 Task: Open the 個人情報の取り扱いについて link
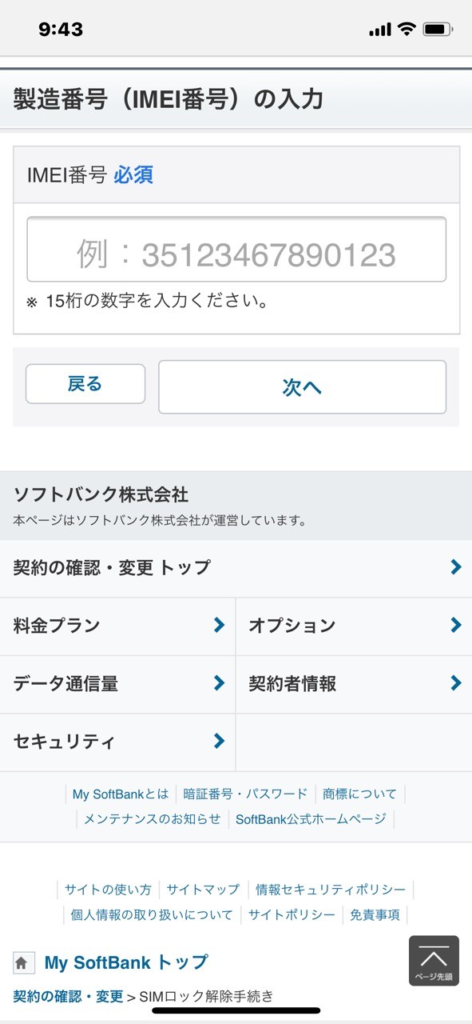152,914
